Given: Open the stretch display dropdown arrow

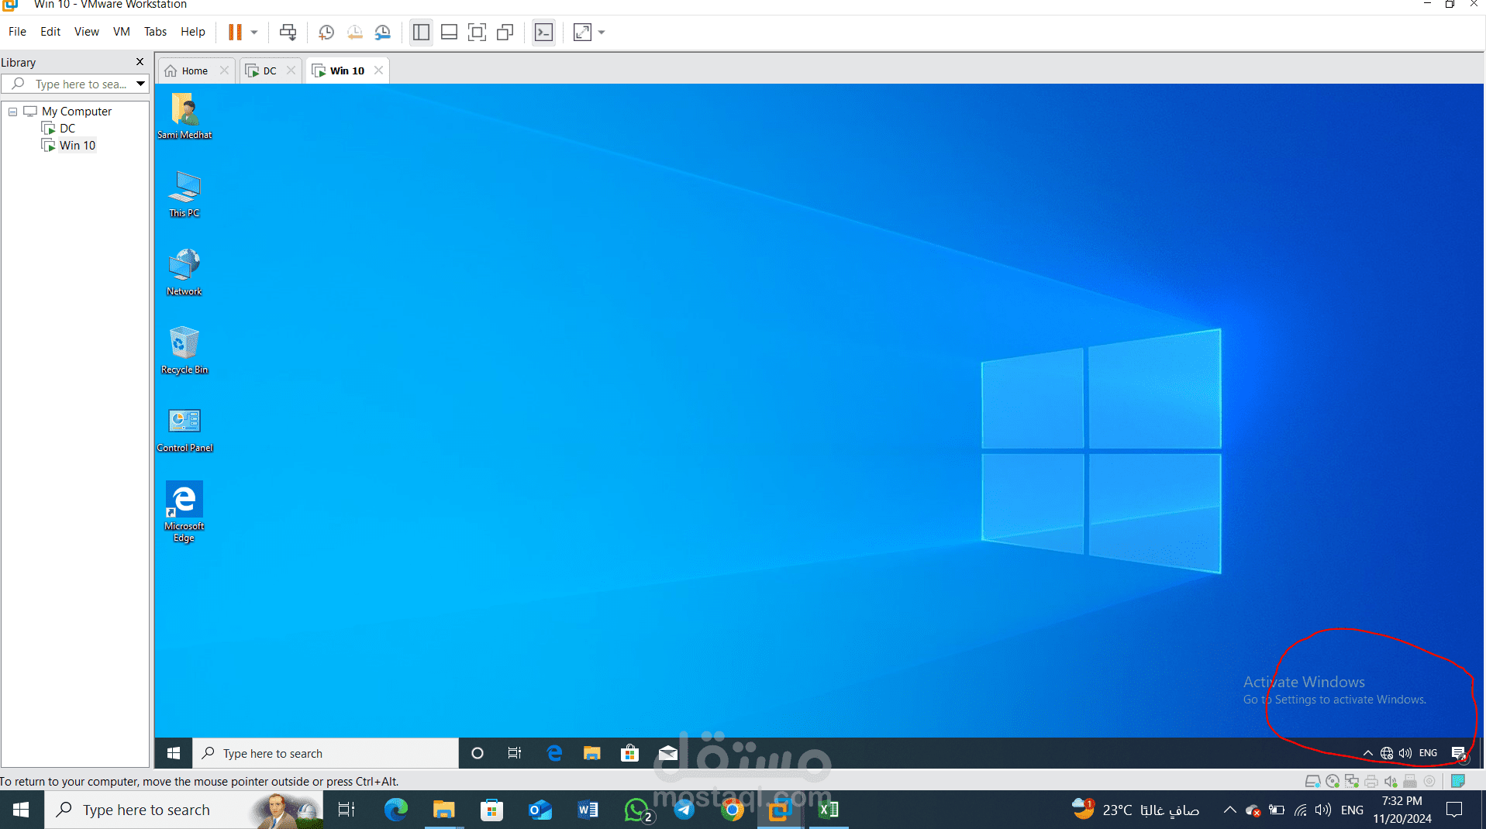Looking at the screenshot, I should coord(602,33).
